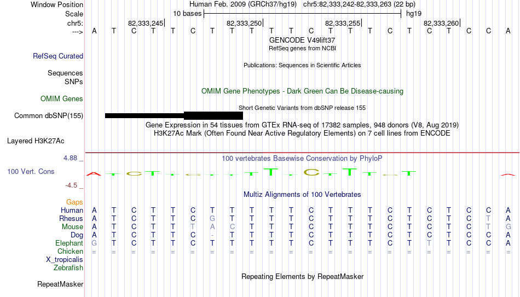Click the dash gap in the Dog row

212,235
